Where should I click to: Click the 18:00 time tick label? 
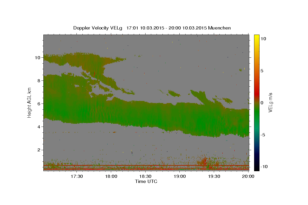coord(111,177)
